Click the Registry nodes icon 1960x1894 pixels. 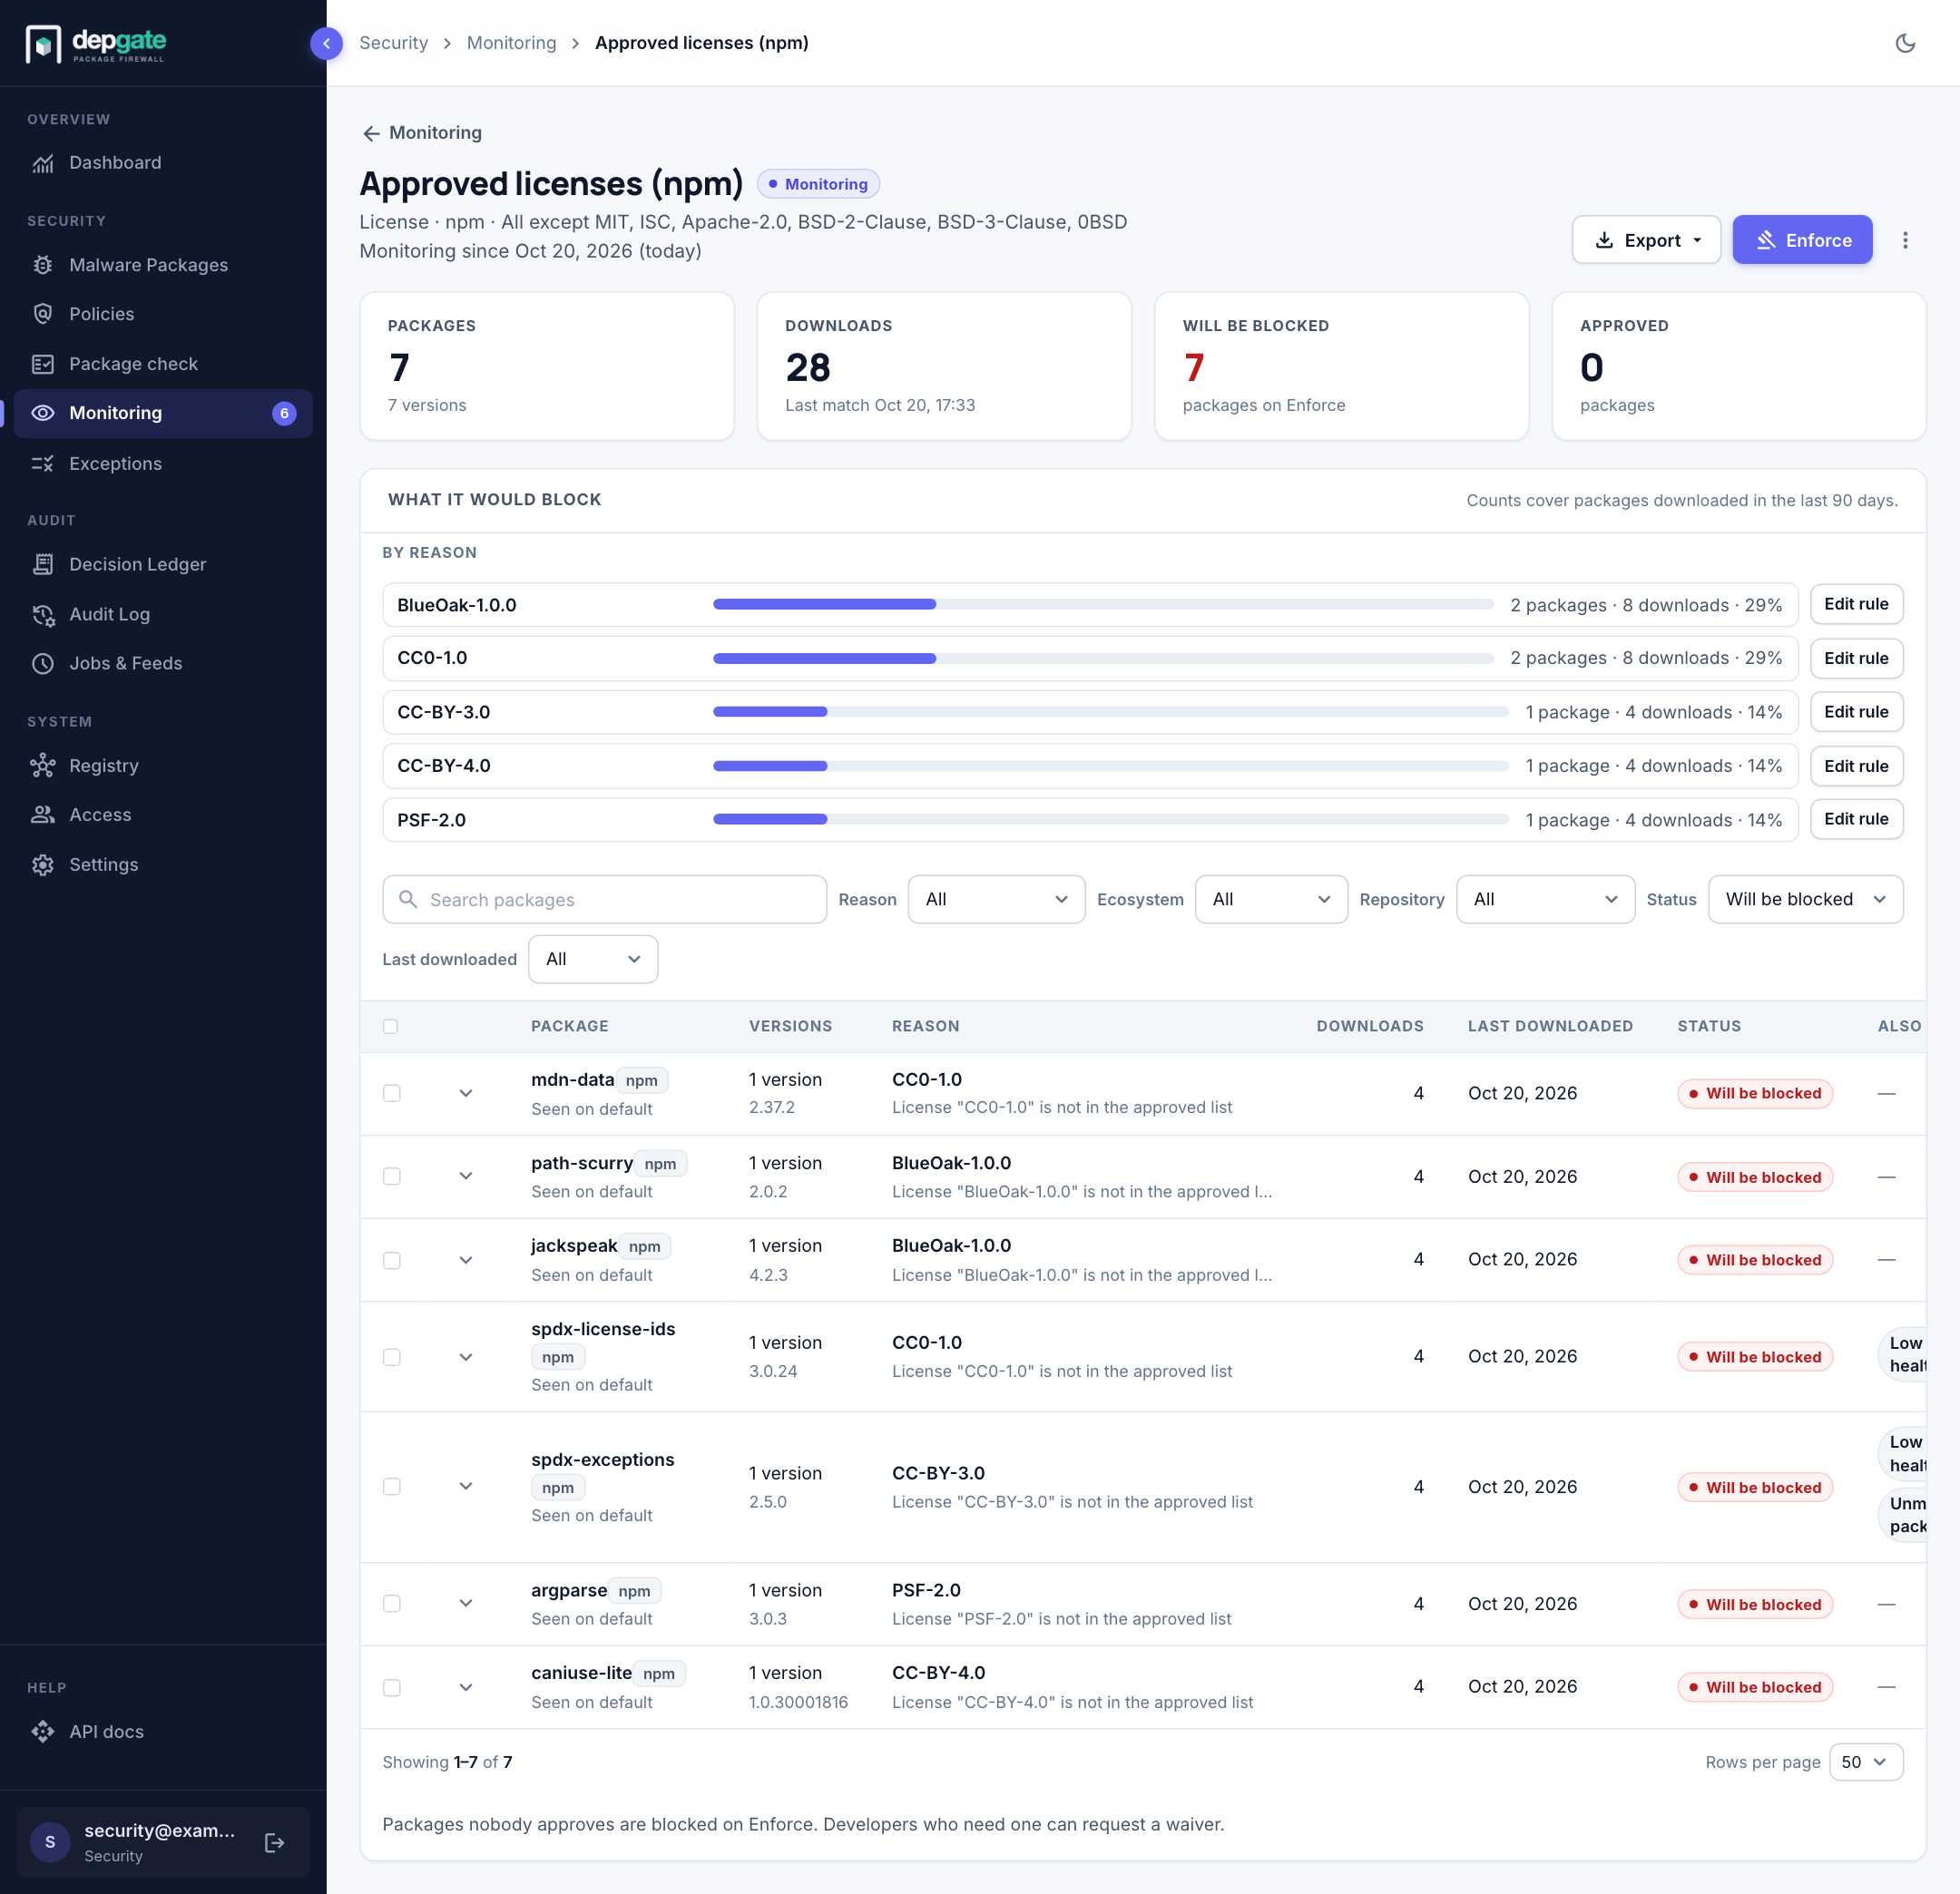point(43,766)
